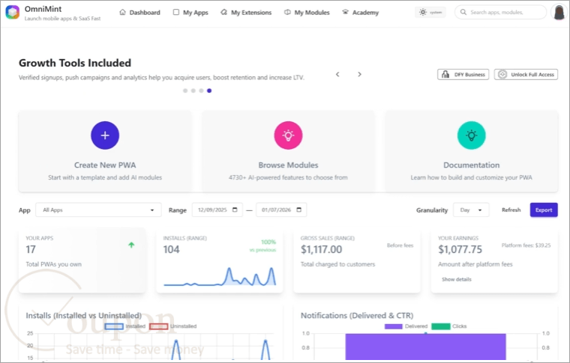
Task: Open the user avatar profile
Action: 559,12
